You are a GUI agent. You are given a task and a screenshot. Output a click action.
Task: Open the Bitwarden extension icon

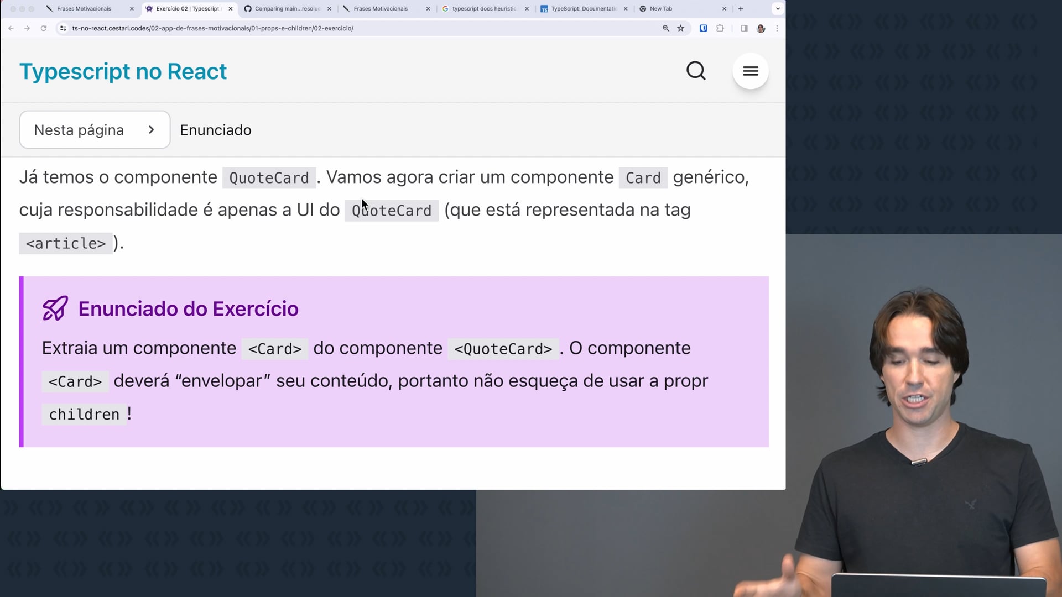click(x=704, y=28)
